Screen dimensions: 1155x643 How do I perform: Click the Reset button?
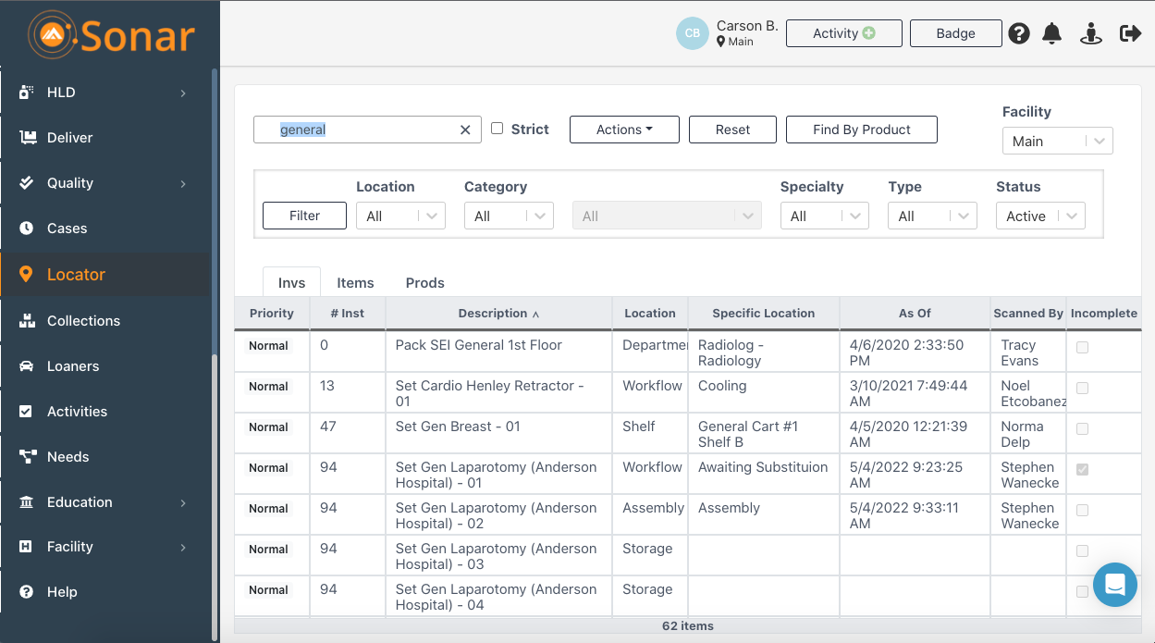pyautogui.click(x=732, y=130)
